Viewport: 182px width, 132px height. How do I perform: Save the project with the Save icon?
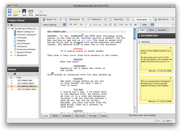pyautogui.click(x=24, y=11)
